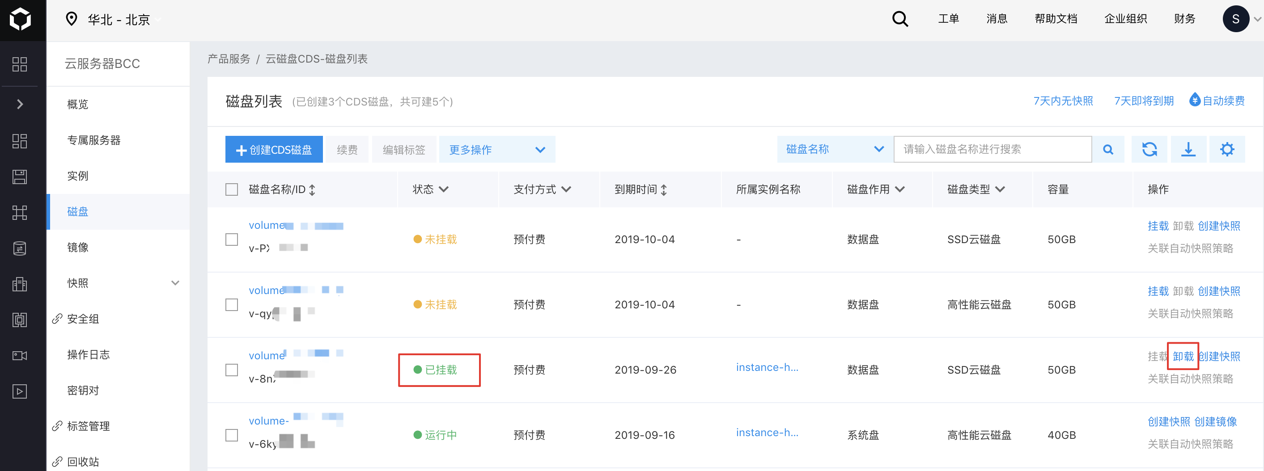The image size is (1264, 471).
Task: Check the v-8n disk row checkbox
Action: 232,370
